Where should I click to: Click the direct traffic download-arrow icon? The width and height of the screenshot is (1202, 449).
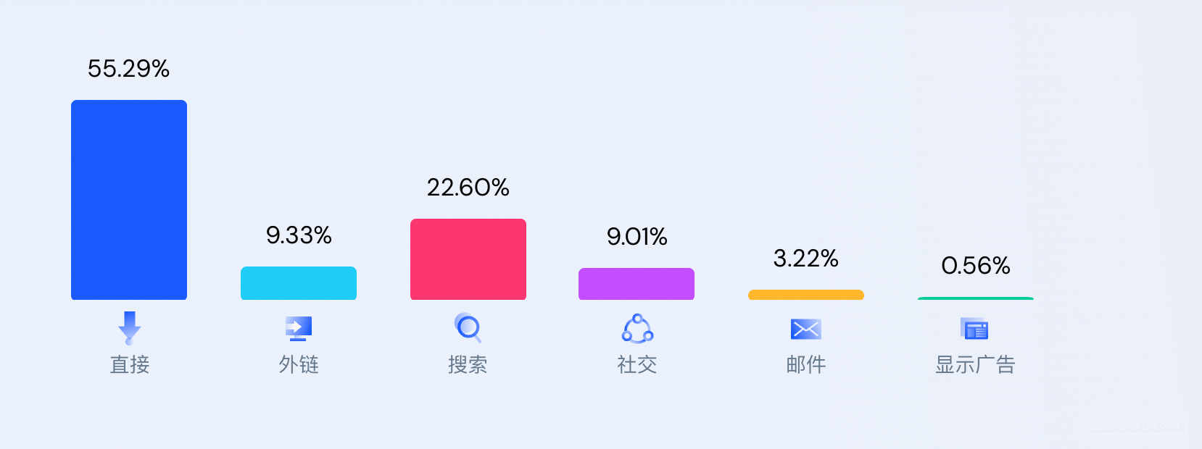130,328
